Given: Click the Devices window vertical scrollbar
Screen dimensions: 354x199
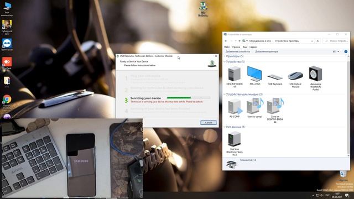Looking at the screenshot, I should pos(348,106).
